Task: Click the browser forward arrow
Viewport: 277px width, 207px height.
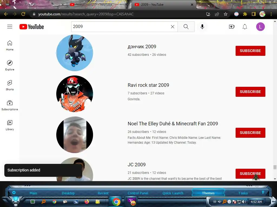Action: pos(15,14)
